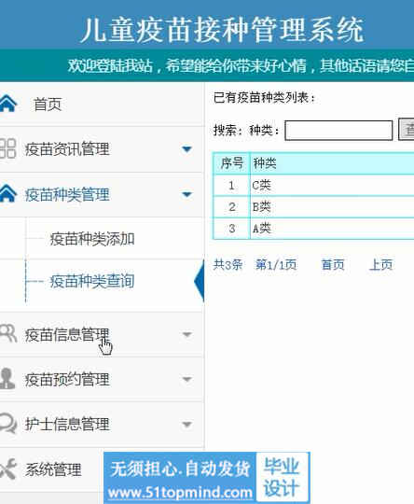The image size is (414, 504).
Task: Click the 首页 pagination link
Action: point(333,265)
